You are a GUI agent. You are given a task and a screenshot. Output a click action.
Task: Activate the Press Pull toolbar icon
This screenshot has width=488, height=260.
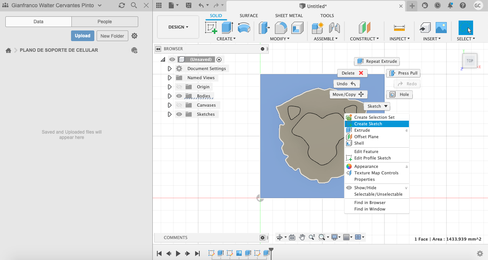[264, 28]
